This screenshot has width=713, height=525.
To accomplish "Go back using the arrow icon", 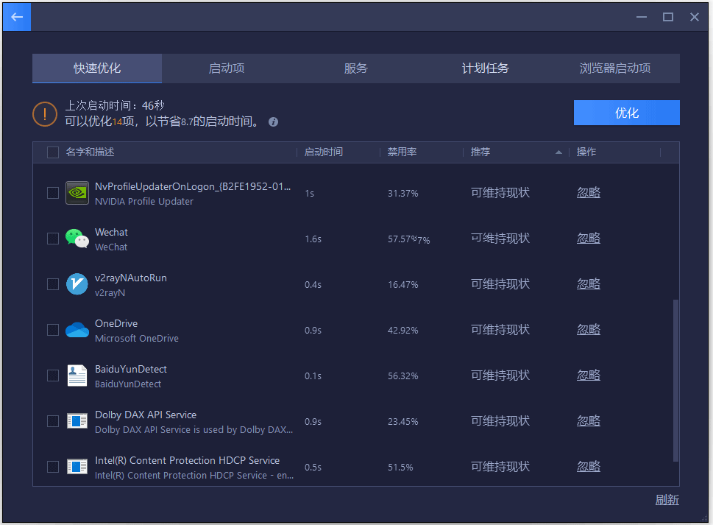I will click(17, 17).
